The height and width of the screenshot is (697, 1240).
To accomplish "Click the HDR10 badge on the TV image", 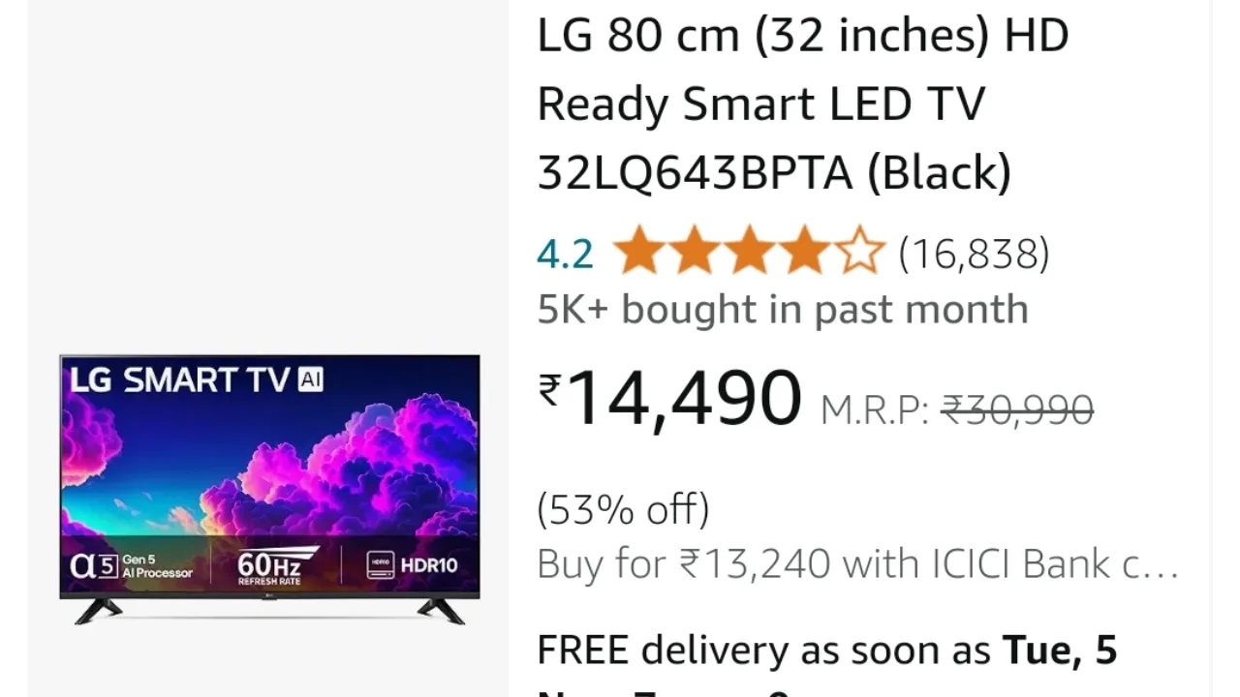I will (412, 564).
